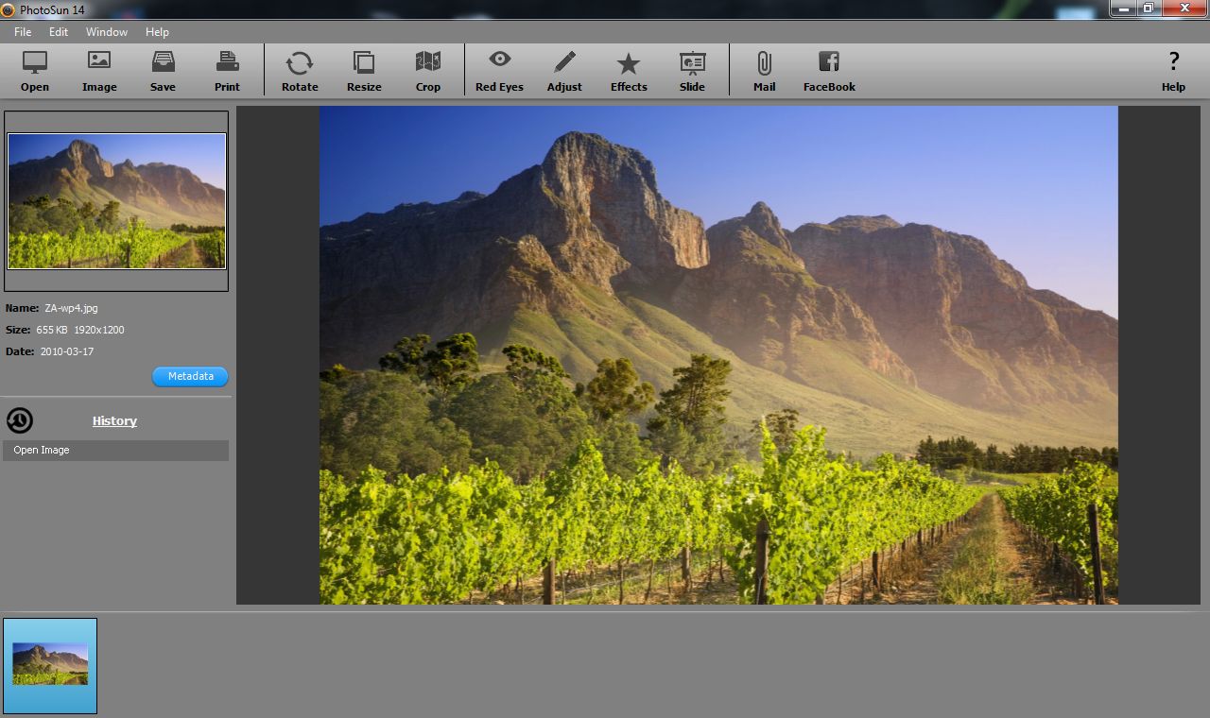
Task: Send the photo via Mail
Action: tap(764, 70)
